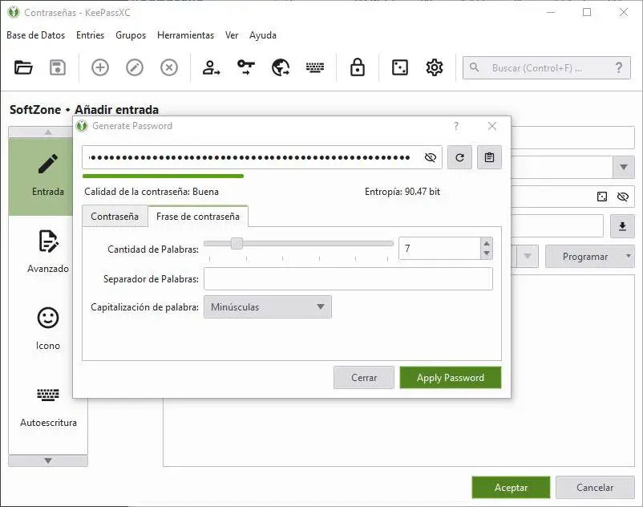This screenshot has width=643, height=507.
Task: Copy URL globe icon
Action: click(281, 67)
